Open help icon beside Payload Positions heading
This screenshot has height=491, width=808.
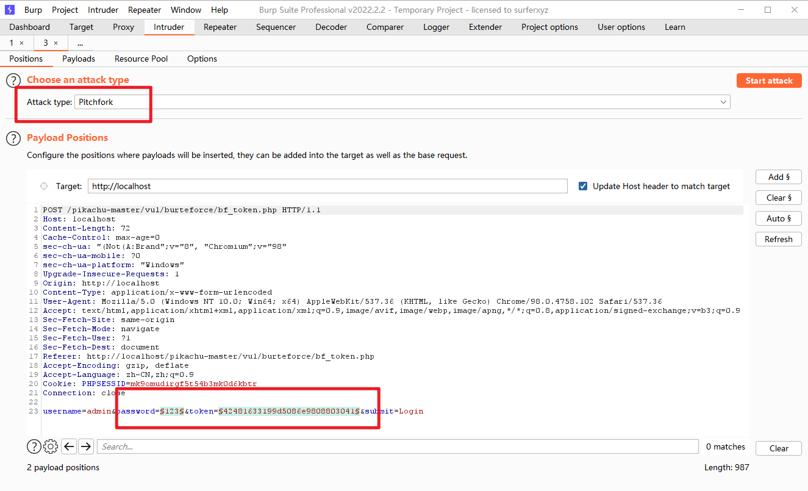13,138
